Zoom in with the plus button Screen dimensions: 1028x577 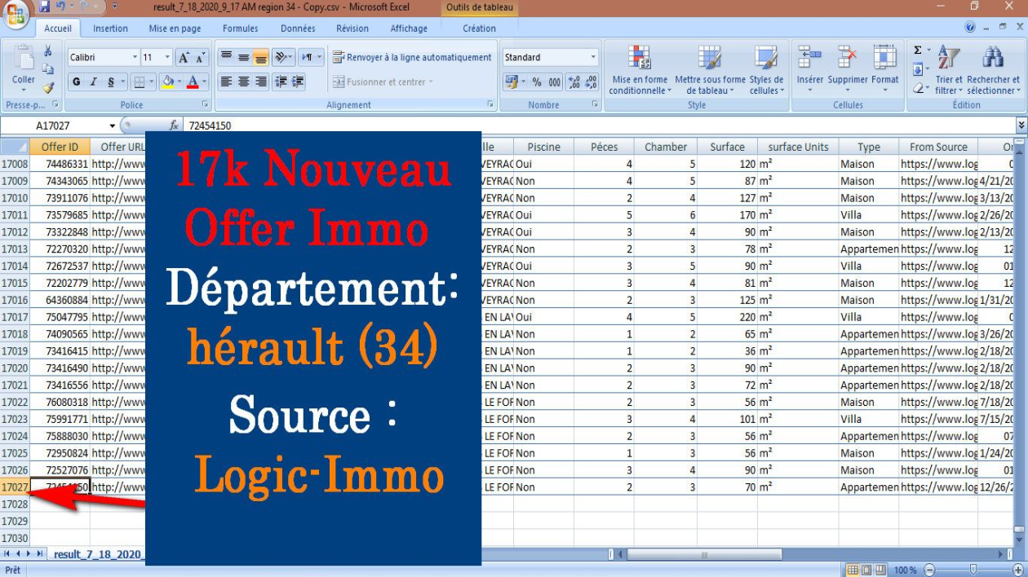(1019, 570)
